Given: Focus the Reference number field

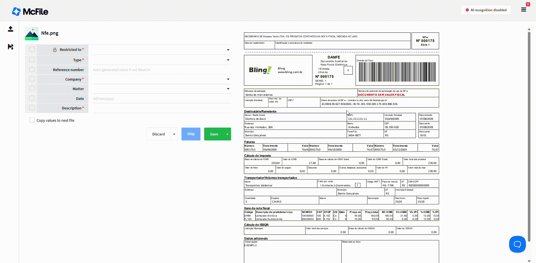Looking at the screenshot, I should pos(162,70).
